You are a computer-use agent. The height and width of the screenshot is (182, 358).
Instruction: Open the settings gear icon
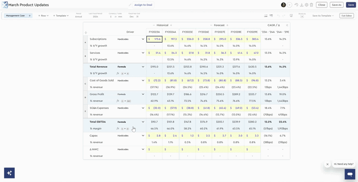coord(307,5)
